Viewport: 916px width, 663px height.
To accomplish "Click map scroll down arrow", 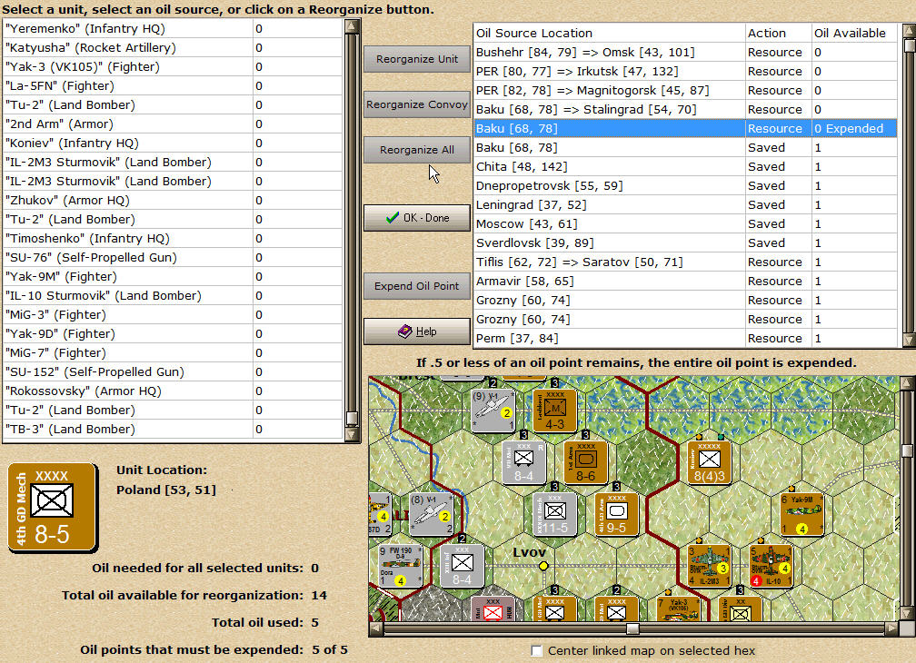I will [x=907, y=614].
